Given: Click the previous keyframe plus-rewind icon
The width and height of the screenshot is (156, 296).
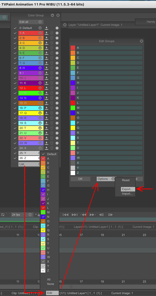Looking at the screenshot, I should tap(83, 215).
